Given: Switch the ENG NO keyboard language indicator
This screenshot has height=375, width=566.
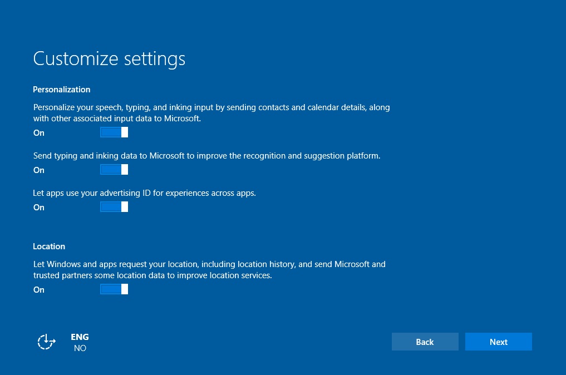Looking at the screenshot, I should (x=80, y=342).
